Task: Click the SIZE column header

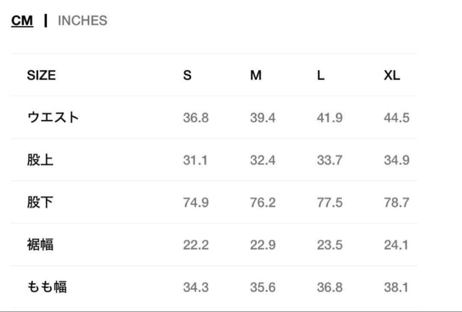Action: coord(41,75)
